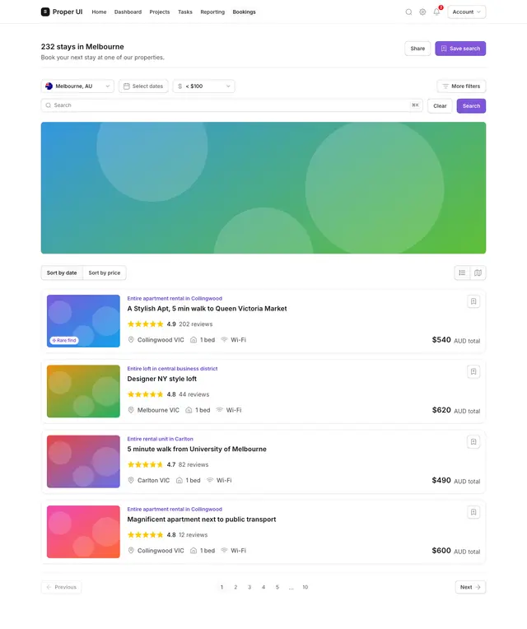Open Melbourne, AU location dropdown
This screenshot has height=629, width=527.
tap(77, 86)
